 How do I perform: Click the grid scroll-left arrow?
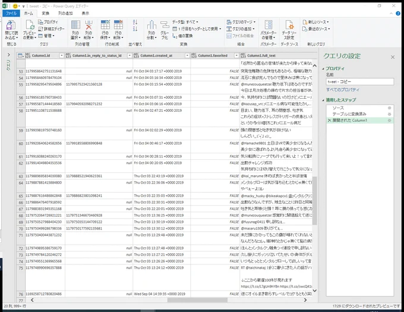(x=32, y=300)
